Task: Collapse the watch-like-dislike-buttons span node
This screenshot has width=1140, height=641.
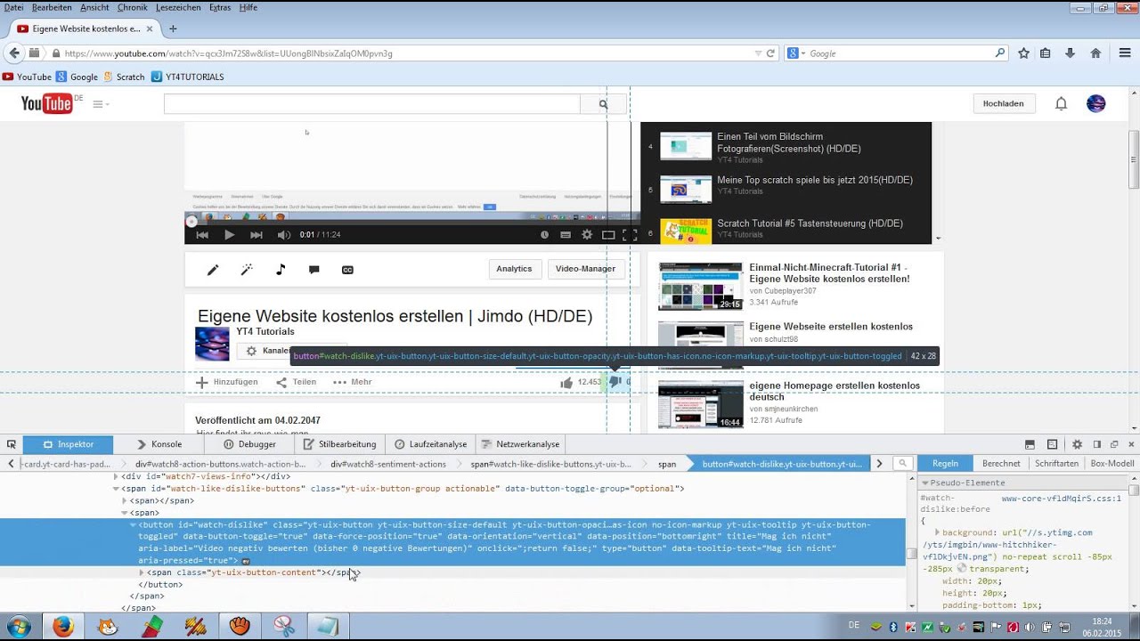Action: [116, 489]
